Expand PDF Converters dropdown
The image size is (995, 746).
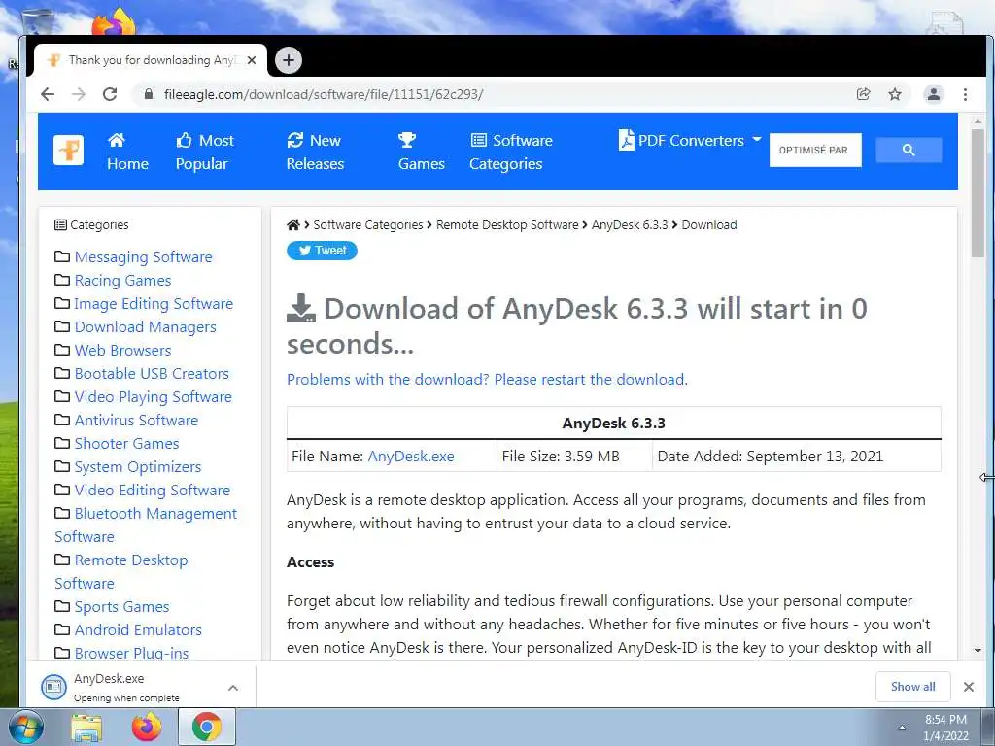pos(690,140)
